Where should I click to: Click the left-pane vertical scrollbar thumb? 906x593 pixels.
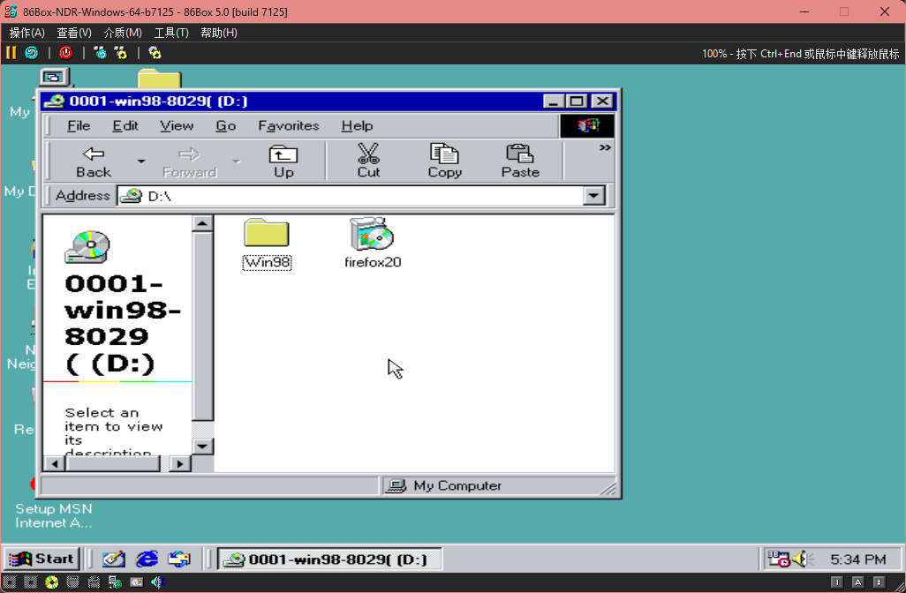[202, 327]
